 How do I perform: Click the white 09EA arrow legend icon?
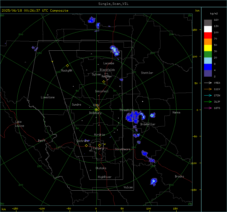coord(208,83)
